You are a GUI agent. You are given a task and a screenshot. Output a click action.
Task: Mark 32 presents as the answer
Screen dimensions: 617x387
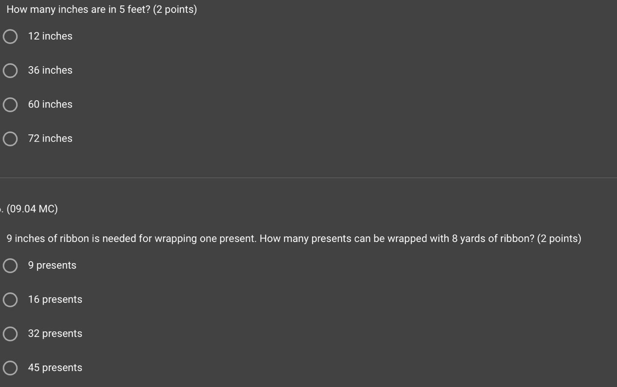10,334
